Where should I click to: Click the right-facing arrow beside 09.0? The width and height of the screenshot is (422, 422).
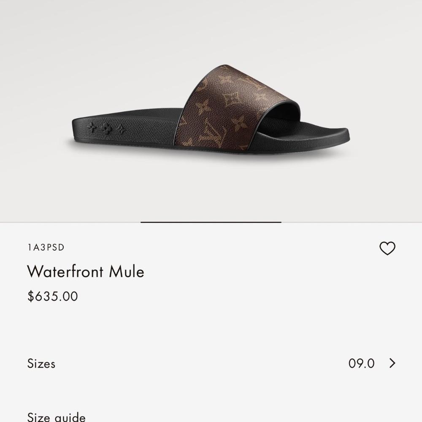coord(392,363)
